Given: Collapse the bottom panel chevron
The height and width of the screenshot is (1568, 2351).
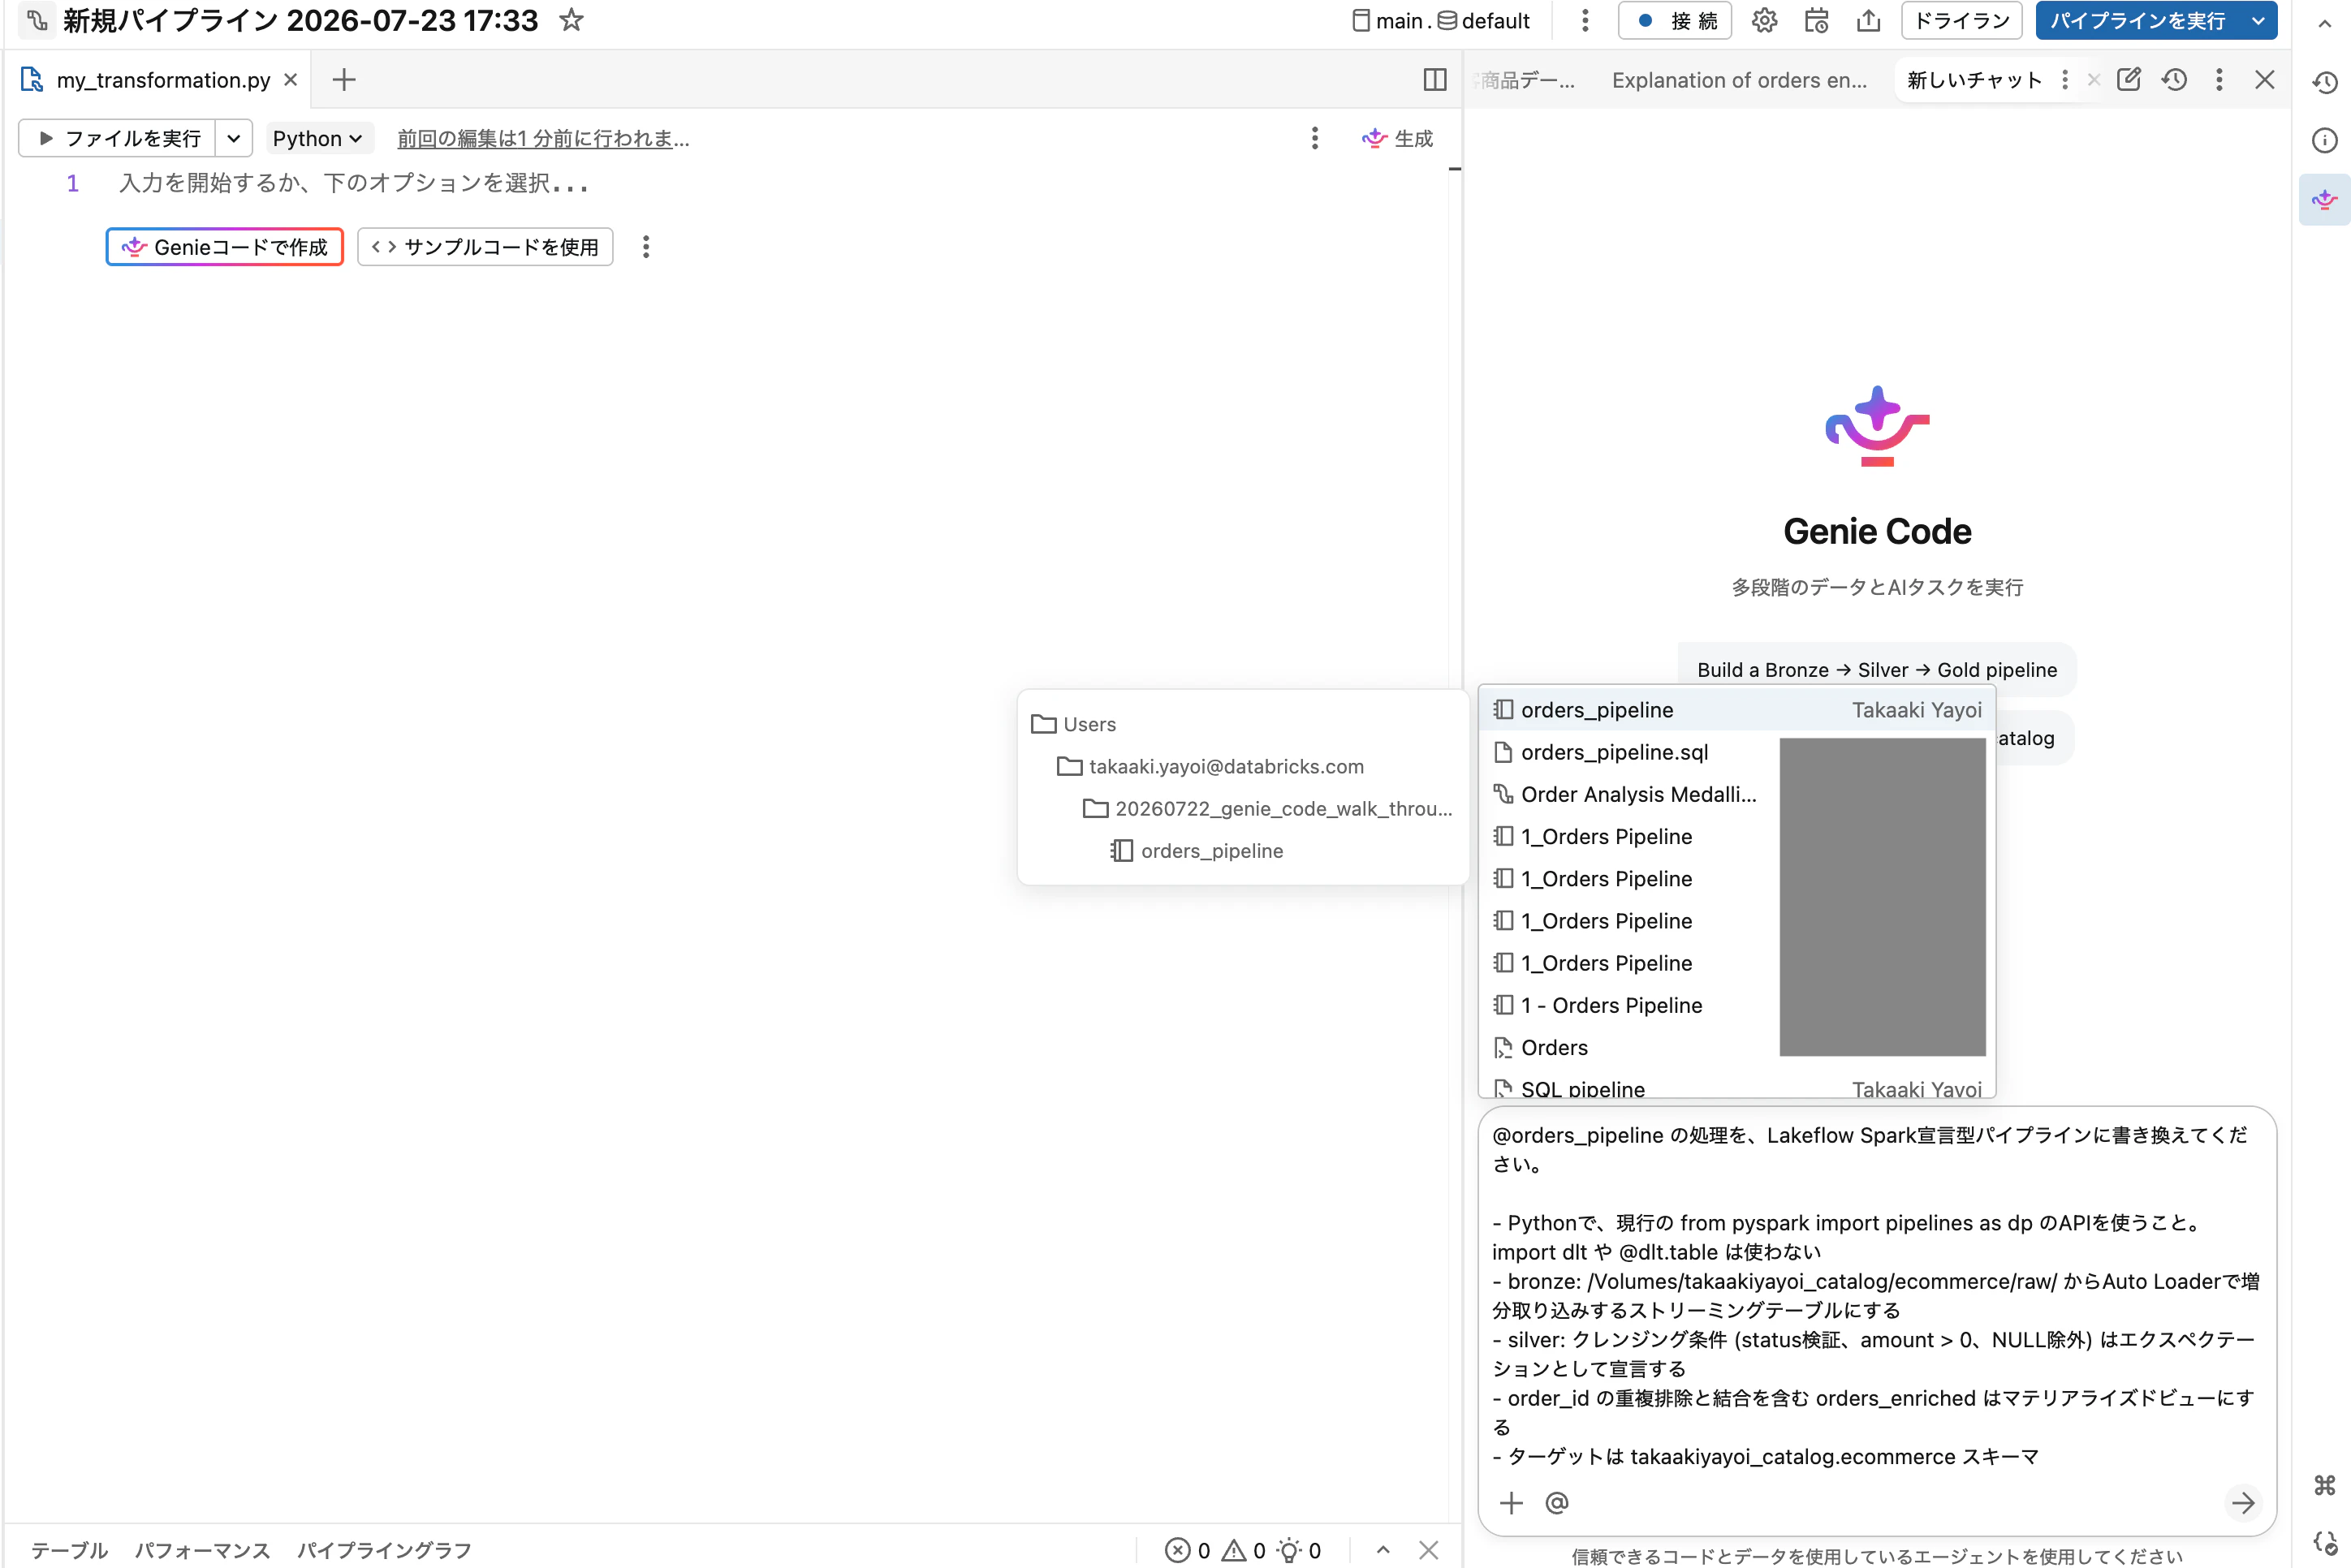Looking at the screenshot, I should point(1383,1550).
